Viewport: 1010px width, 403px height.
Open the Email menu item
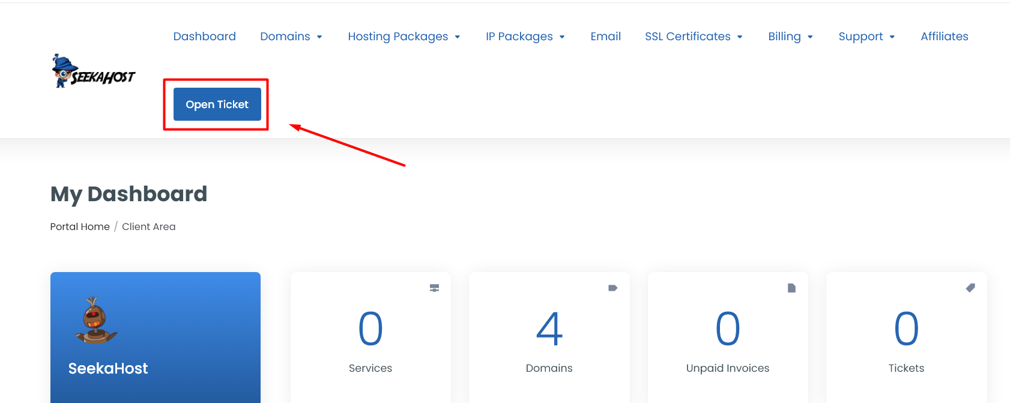click(x=605, y=37)
